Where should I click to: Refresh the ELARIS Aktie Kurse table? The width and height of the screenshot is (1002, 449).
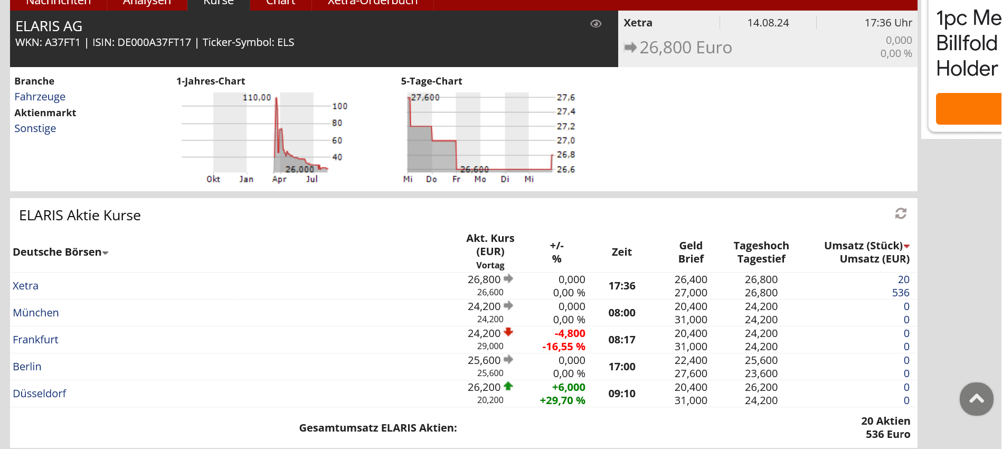click(x=901, y=213)
